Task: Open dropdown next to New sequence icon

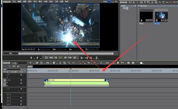Action: tap(44, 64)
